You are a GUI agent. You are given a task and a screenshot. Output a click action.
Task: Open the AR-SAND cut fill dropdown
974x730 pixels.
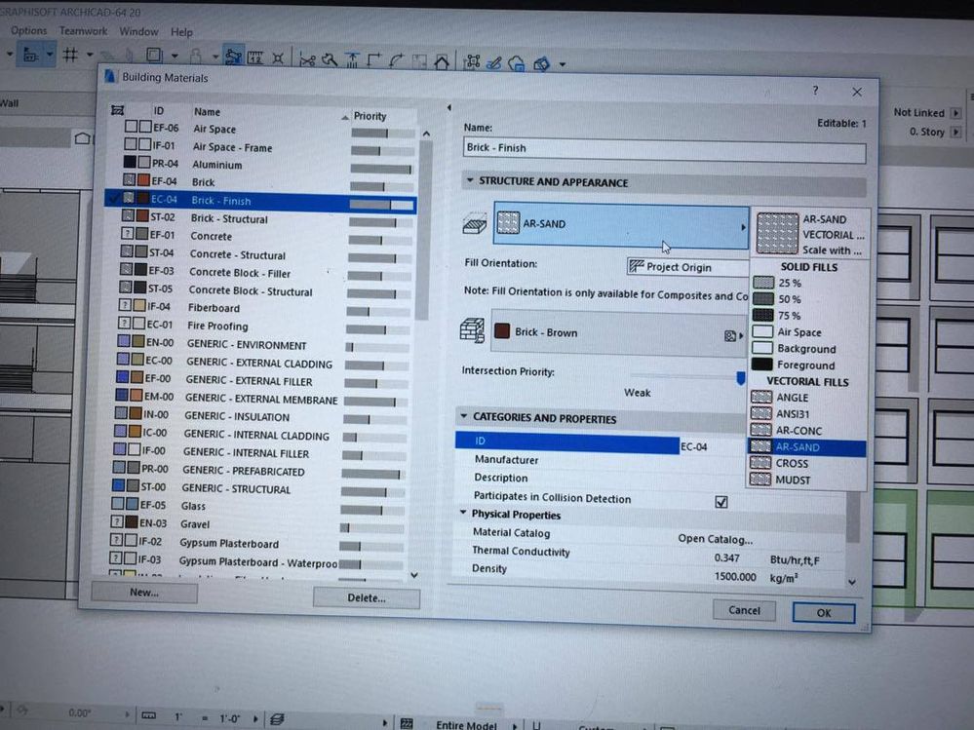[x=621, y=224]
